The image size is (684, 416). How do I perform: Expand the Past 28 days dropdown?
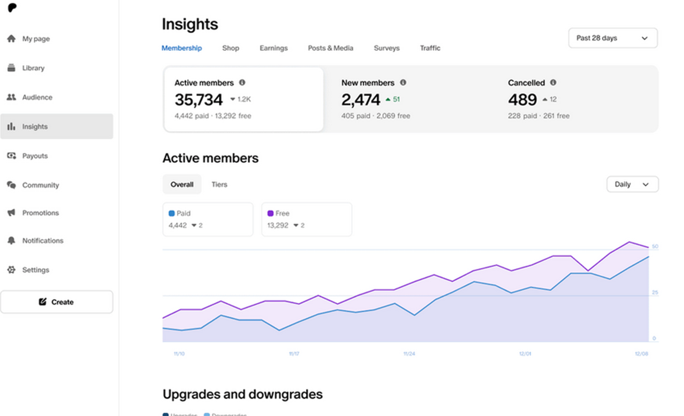pyautogui.click(x=612, y=38)
